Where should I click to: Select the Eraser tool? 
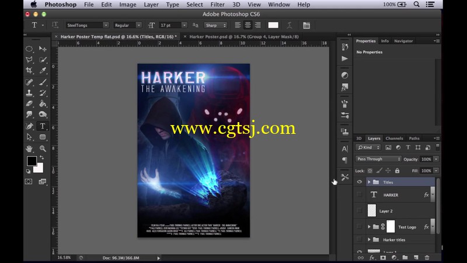[x=29, y=103]
